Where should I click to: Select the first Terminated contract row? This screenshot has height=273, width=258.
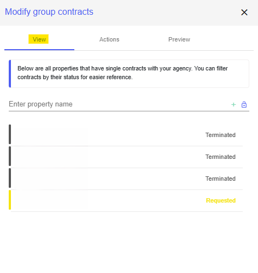pos(126,135)
